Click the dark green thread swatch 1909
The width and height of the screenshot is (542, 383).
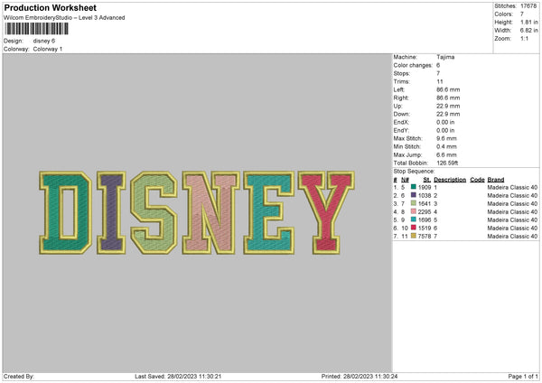click(414, 187)
